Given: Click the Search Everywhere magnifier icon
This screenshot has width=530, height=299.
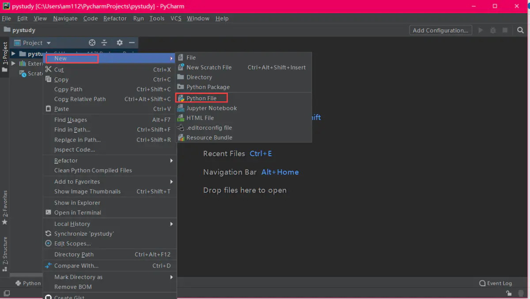Looking at the screenshot, I should 520,30.
